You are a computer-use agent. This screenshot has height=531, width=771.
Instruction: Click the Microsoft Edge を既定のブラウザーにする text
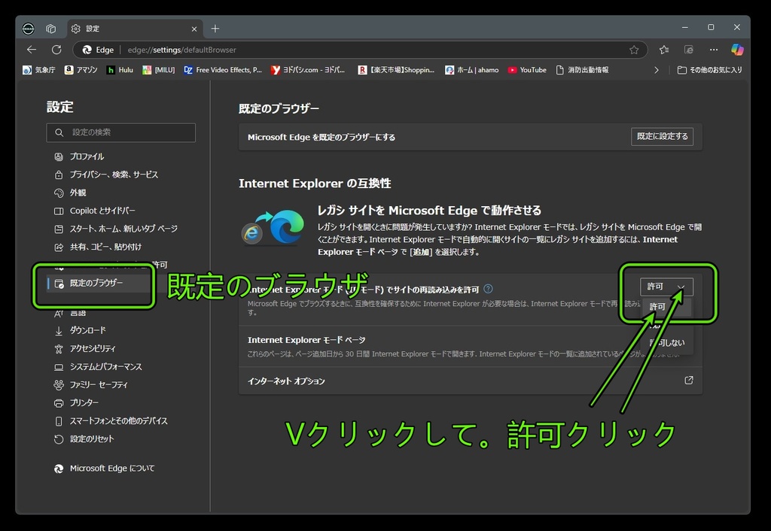321,137
